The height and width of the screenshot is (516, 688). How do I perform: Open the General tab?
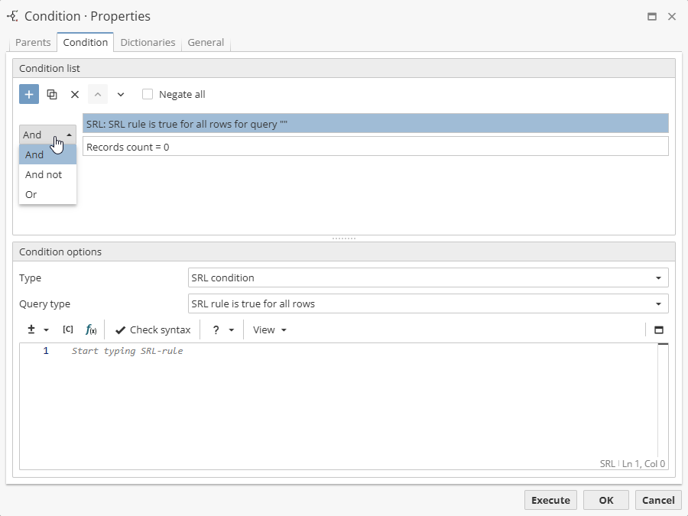206,42
